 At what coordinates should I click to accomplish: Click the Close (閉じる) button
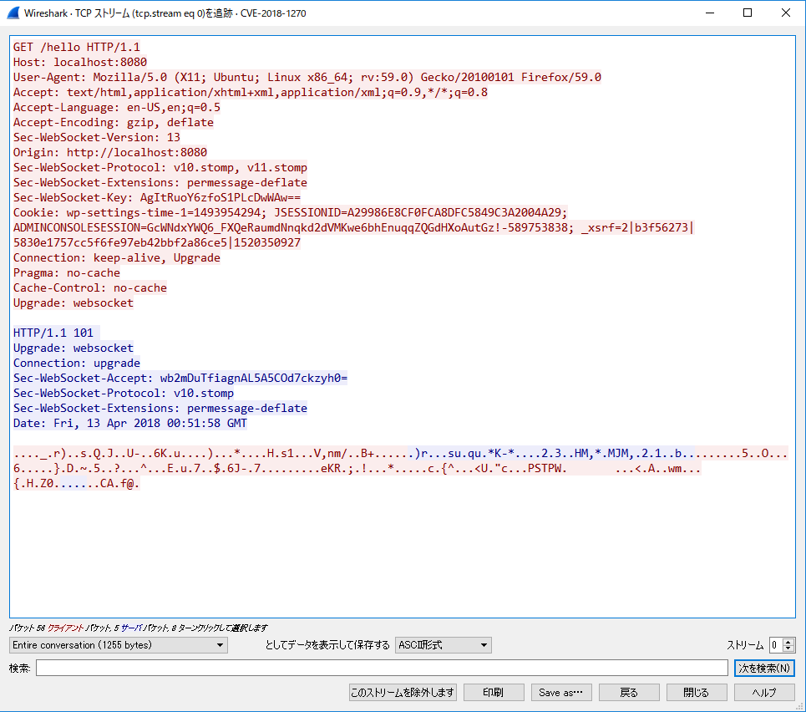pyautogui.click(x=697, y=693)
